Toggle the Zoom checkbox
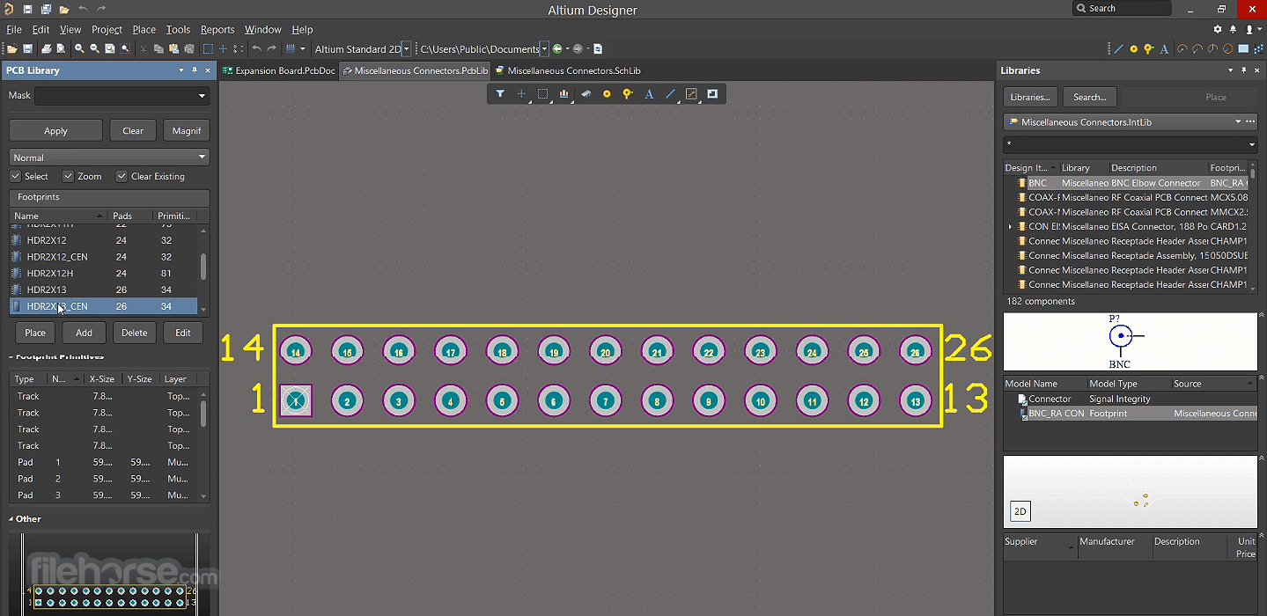This screenshot has width=1267, height=616. pyautogui.click(x=69, y=176)
